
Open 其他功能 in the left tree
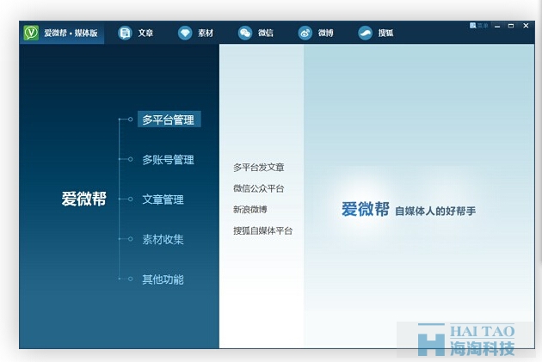point(163,279)
